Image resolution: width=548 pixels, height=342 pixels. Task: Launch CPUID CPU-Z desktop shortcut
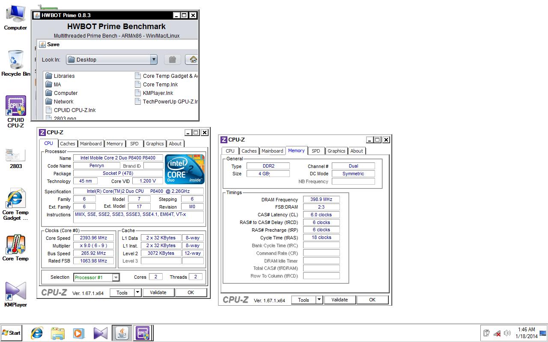(x=16, y=112)
